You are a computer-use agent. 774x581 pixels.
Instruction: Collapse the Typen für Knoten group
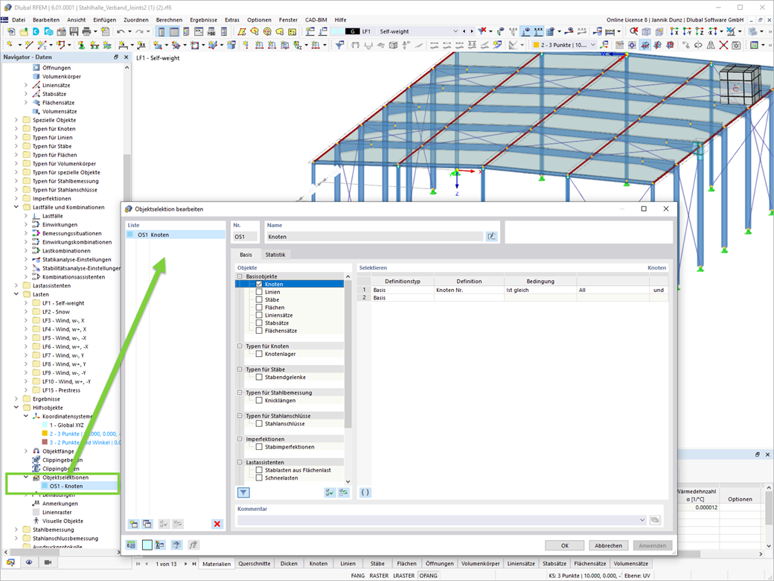pyautogui.click(x=240, y=346)
